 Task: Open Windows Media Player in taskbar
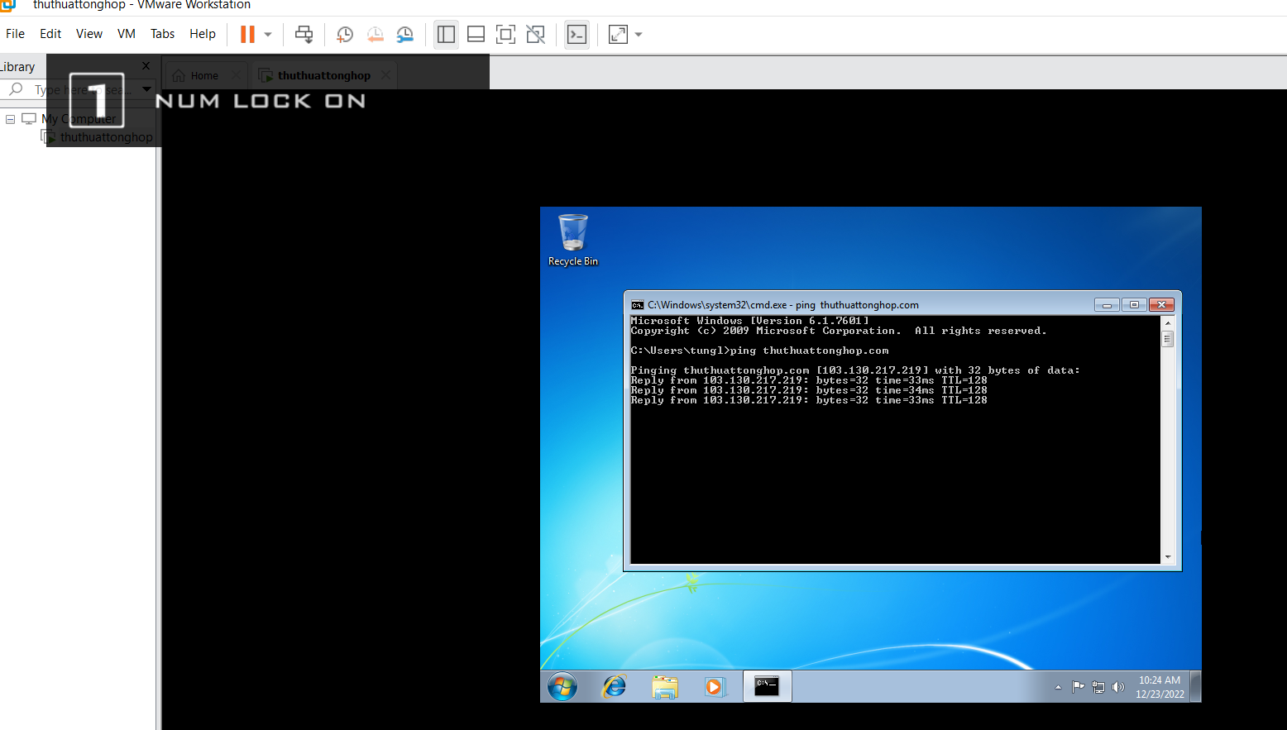(713, 686)
